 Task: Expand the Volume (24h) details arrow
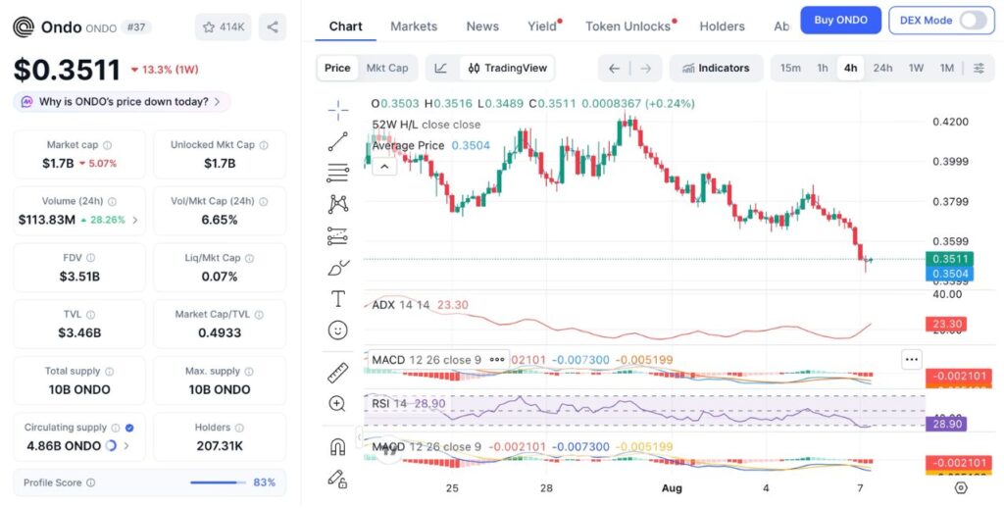[x=135, y=220]
